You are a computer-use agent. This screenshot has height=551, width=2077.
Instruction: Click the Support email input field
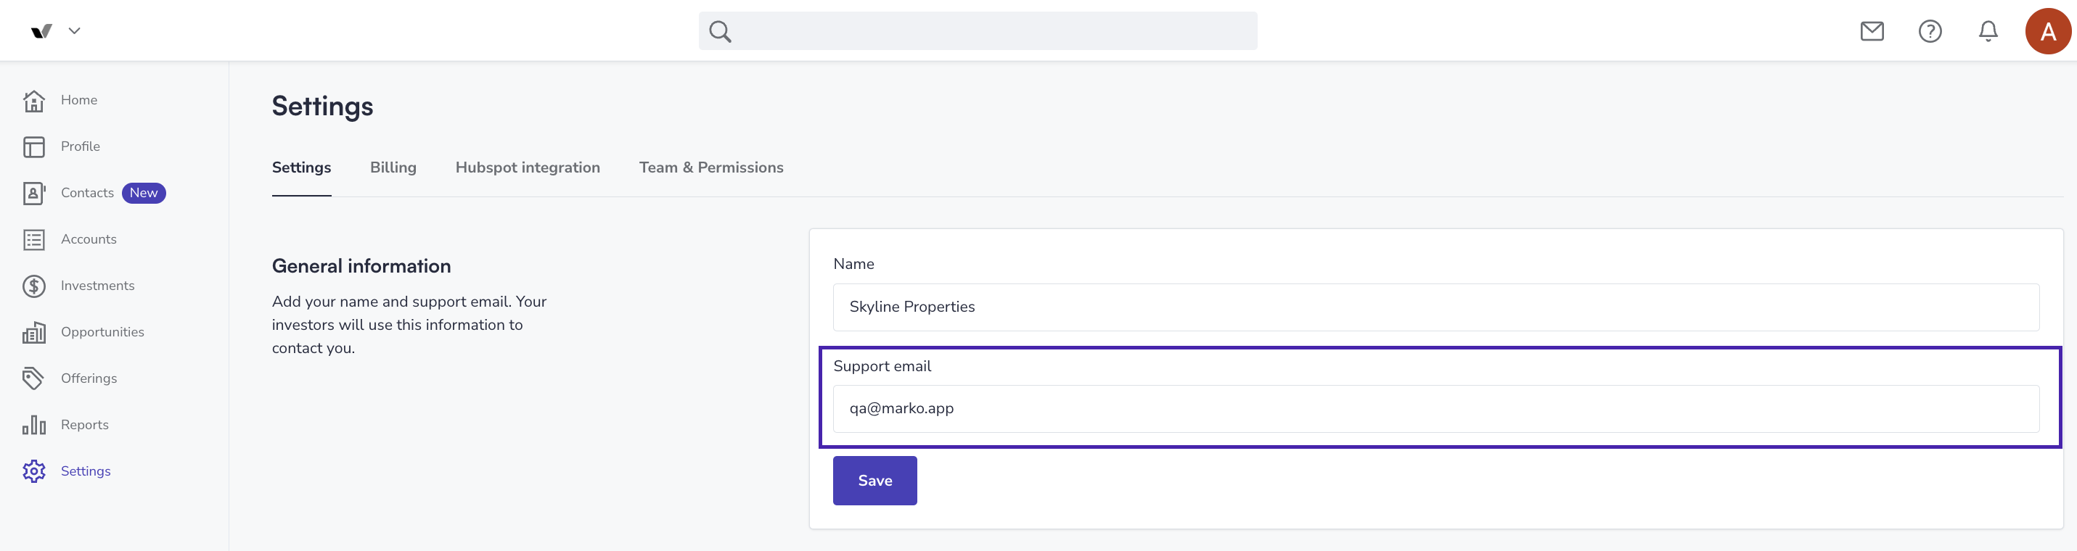click(x=1436, y=408)
